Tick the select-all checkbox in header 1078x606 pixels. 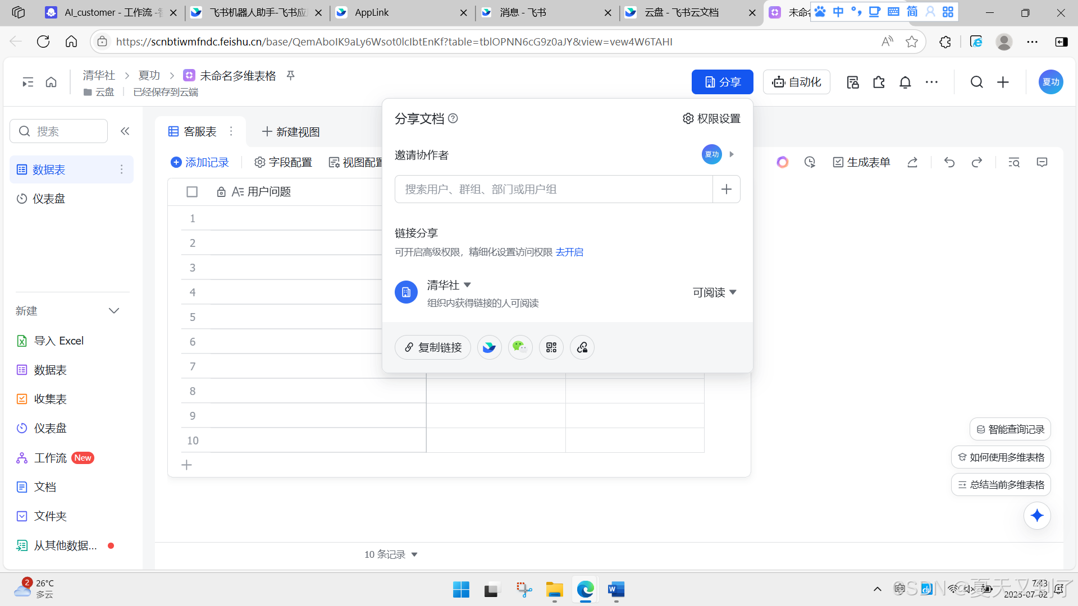point(192,192)
